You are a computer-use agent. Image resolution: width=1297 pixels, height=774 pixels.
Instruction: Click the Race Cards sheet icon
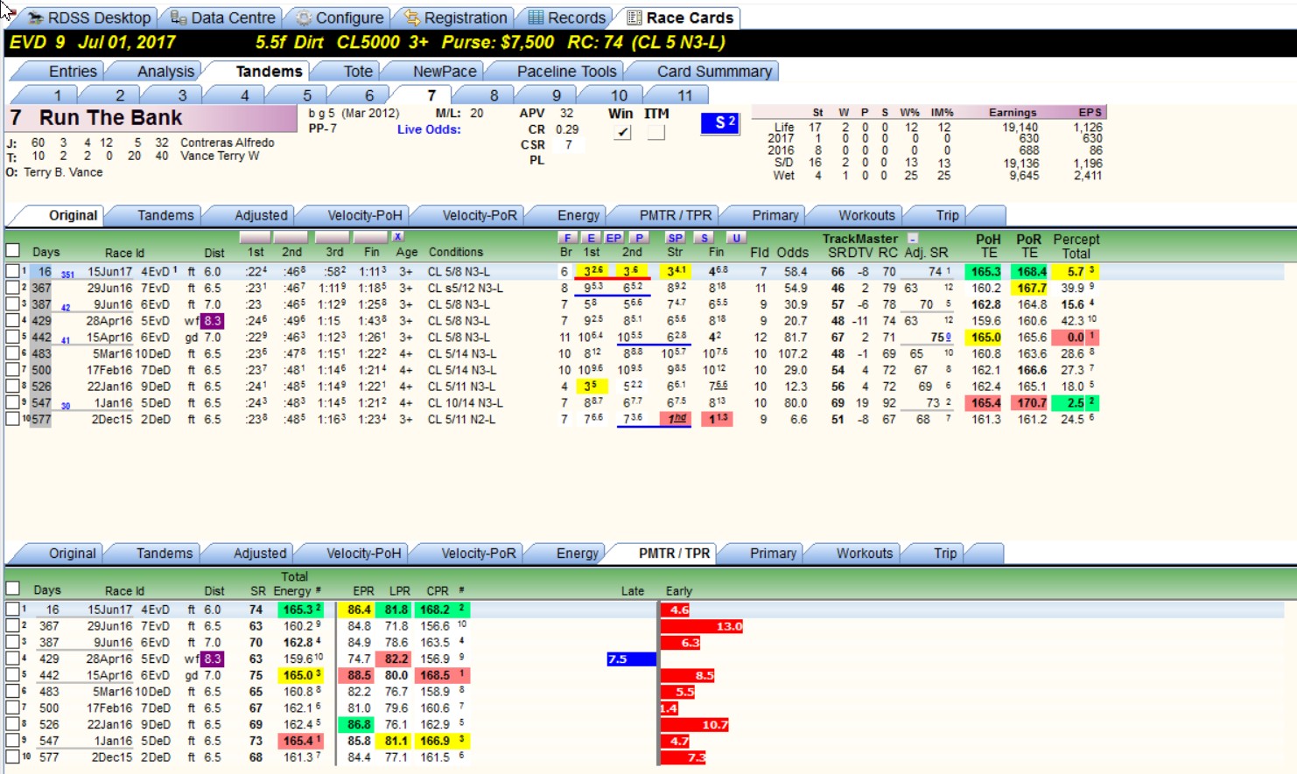(x=634, y=17)
